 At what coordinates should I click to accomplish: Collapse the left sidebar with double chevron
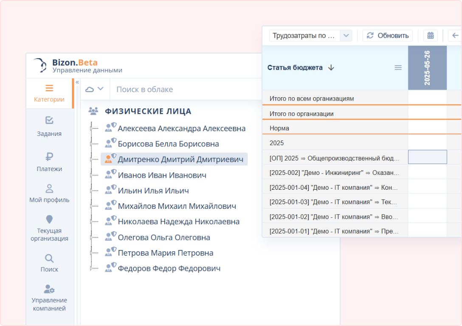[77, 82]
